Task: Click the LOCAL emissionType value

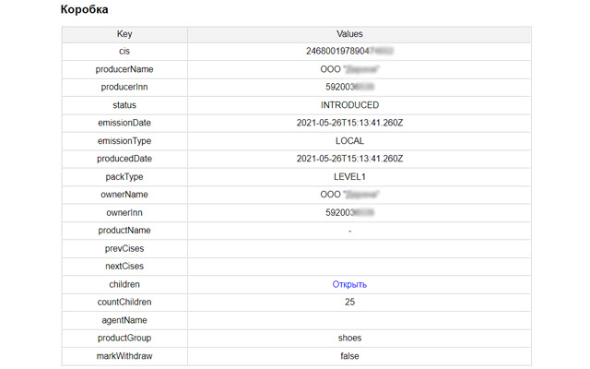Action: pos(349,141)
